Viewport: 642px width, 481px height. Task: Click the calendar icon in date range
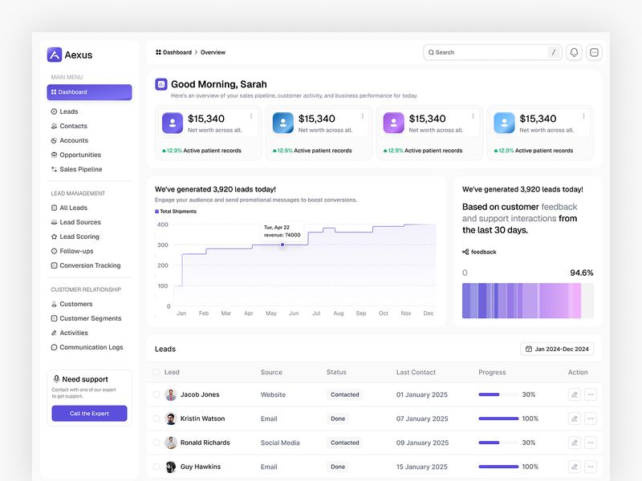click(x=529, y=349)
